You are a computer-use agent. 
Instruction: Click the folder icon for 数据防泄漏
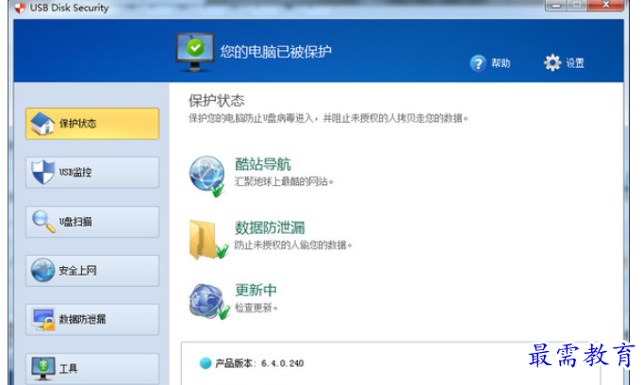(x=208, y=240)
